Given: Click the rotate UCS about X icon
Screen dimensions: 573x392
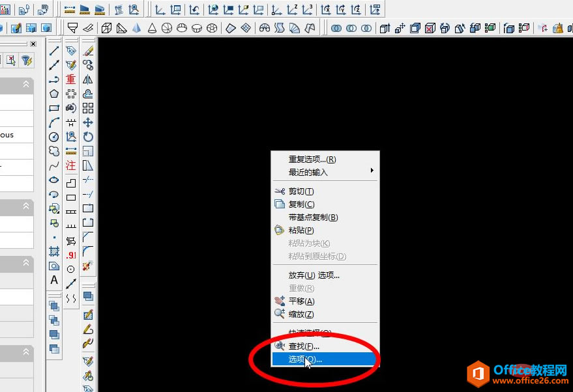Looking at the screenshot, I should click(x=325, y=10).
